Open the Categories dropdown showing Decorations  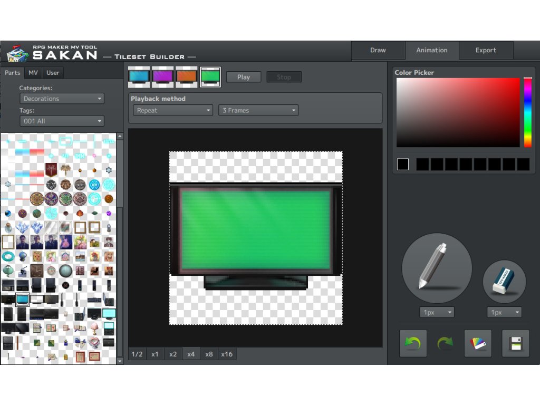point(62,99)
